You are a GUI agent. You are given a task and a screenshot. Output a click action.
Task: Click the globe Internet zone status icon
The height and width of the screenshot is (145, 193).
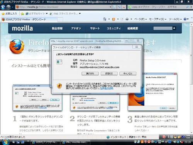click(108, 137)
